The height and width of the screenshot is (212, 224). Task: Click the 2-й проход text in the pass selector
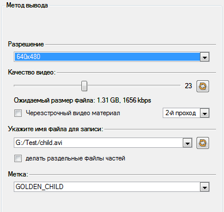[180, 113]
